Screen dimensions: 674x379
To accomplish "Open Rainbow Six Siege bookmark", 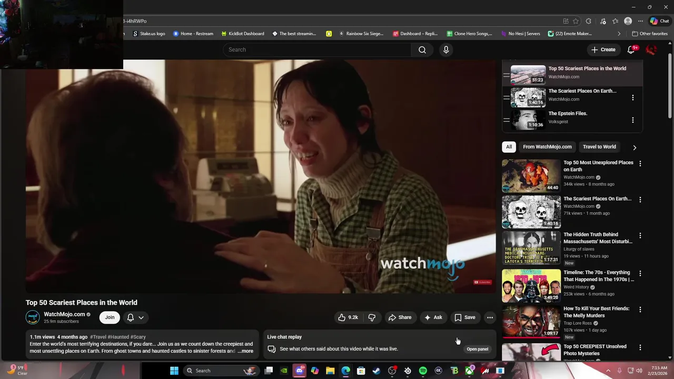I will point(361,34).
